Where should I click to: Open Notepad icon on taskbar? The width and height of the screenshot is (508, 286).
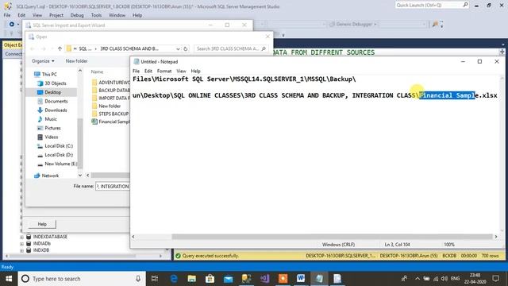(x=319, y=279)
